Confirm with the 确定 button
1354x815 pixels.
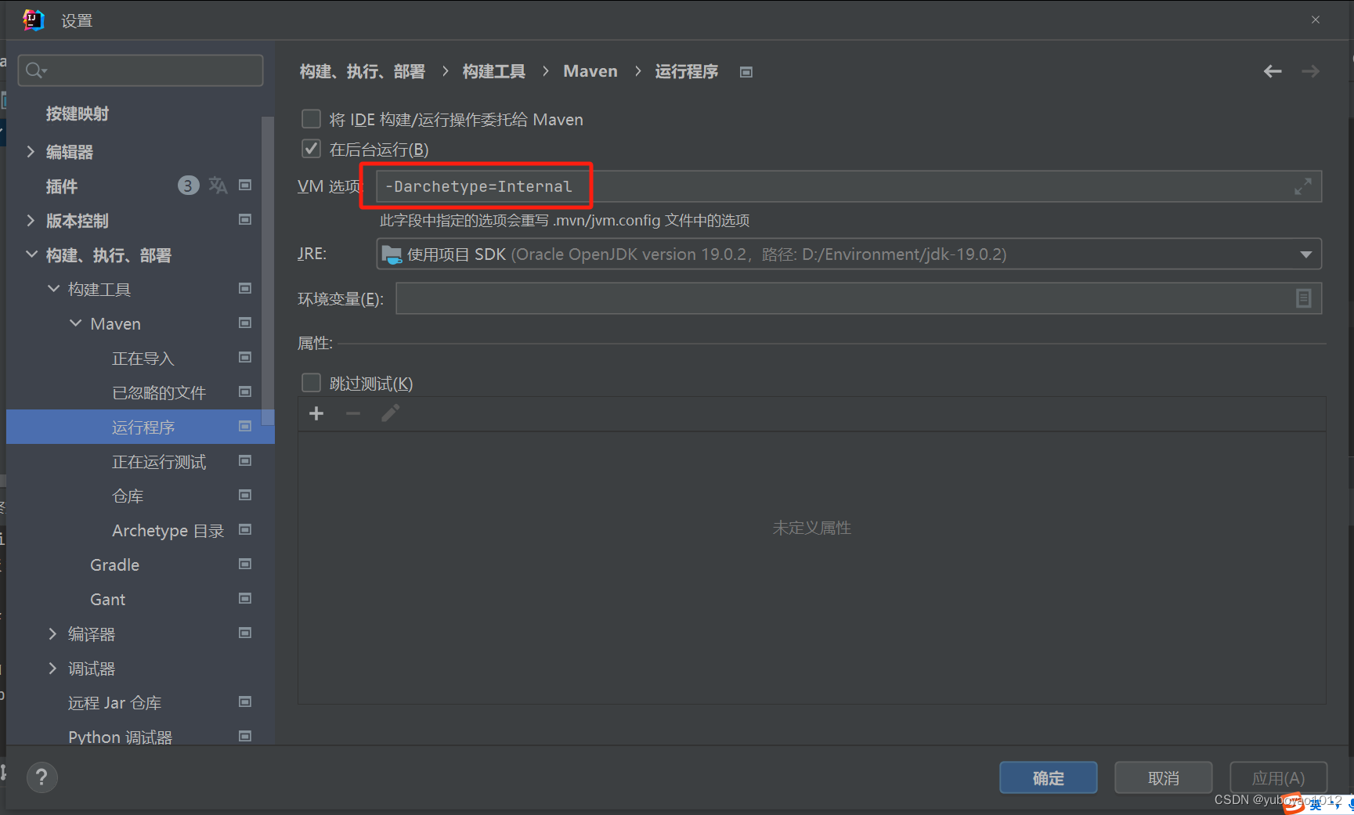(x=1048, y=777)
